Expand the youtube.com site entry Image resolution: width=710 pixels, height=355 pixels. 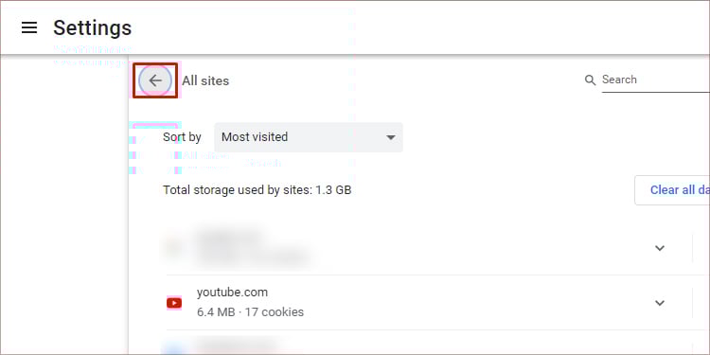click(x=660, y=303)
